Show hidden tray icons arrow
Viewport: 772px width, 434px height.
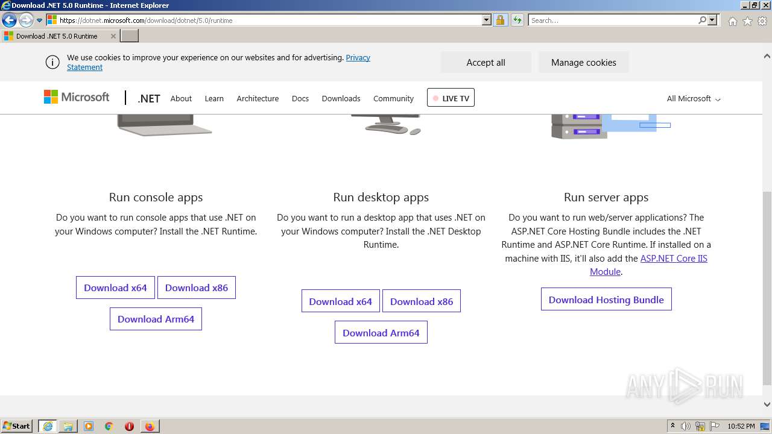pyautogui.click(x=672, y=426)
